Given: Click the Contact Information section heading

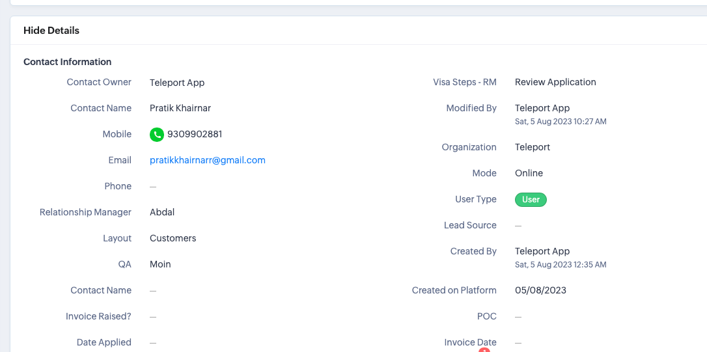Looking at the screenshot, I should 68,62.
